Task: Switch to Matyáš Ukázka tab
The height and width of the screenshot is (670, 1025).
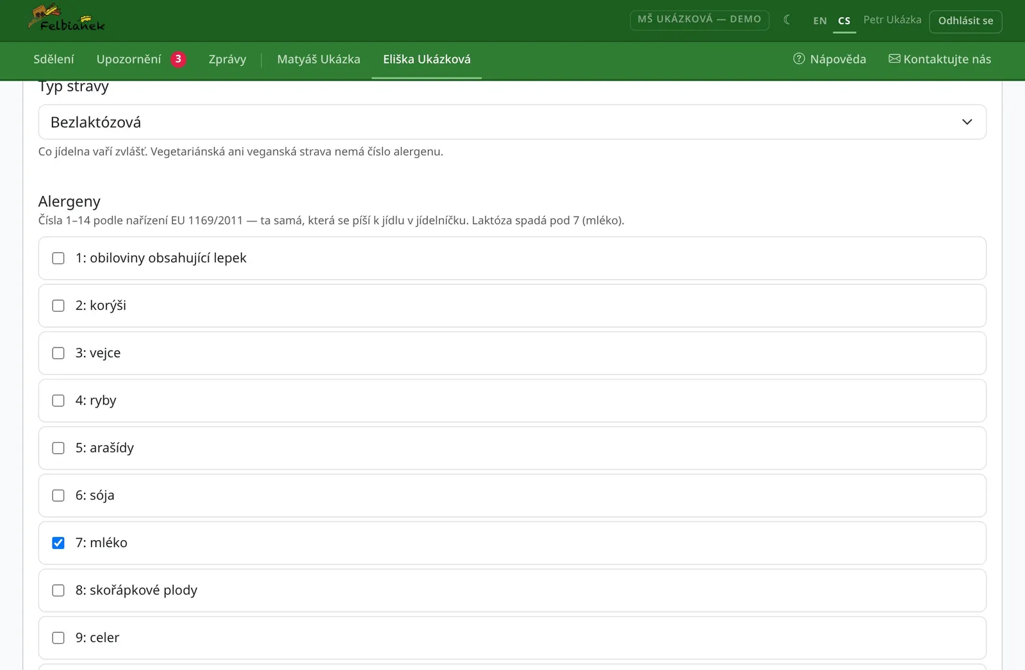Action: (318, 60)
